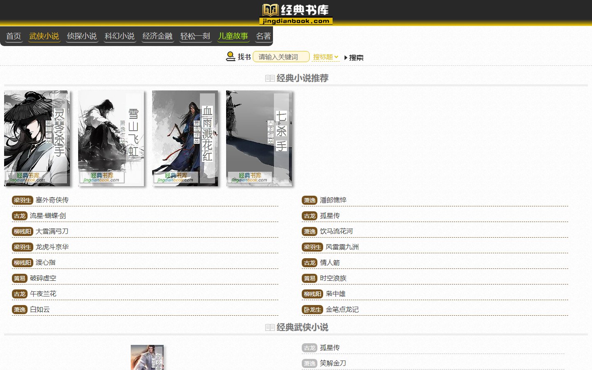Click the 黄易 tag beside 破碎虚空
This screenshot has height=370, width=592.
[x=19, y=278]
